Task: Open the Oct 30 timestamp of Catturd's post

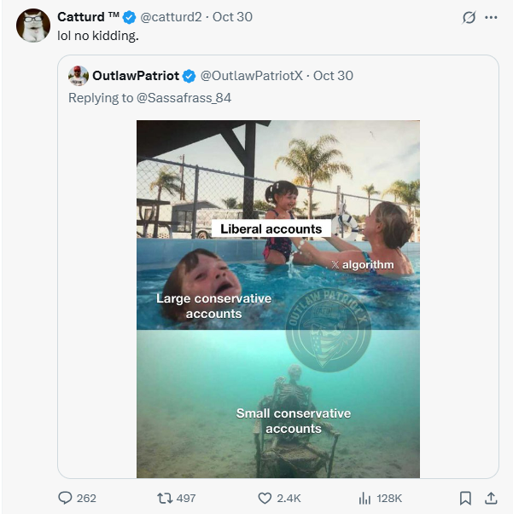Action: (232, 17)
